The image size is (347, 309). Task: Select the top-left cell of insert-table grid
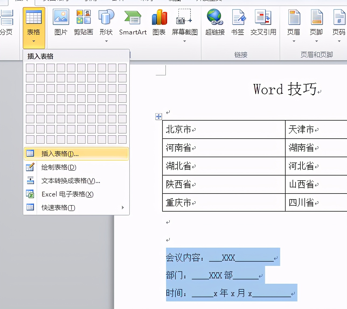[x=30, y=68]
